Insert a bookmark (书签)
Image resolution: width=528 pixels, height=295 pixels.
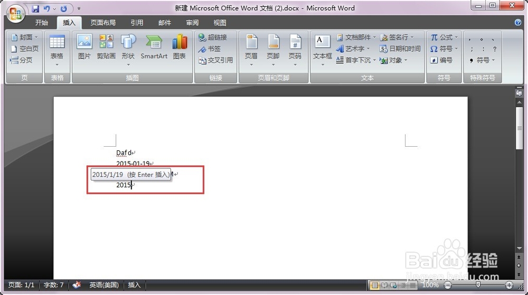coord(210,49)
